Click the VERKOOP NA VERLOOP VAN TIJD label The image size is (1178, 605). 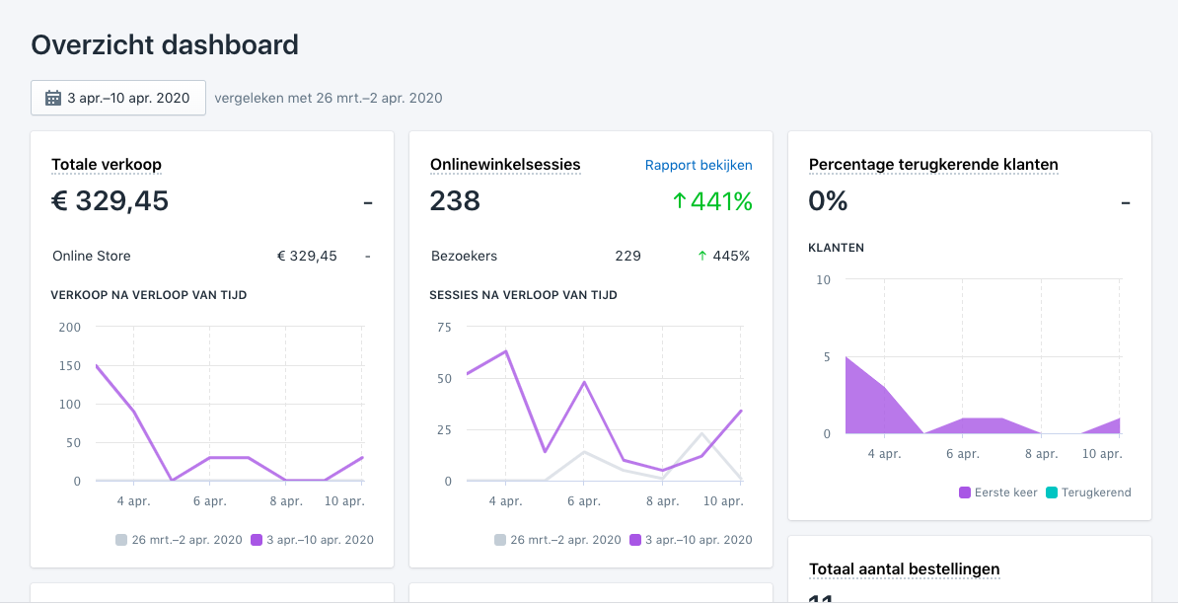point(149,295)
